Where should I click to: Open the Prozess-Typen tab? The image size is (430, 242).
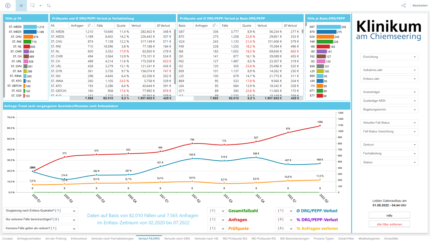[324, 239]
